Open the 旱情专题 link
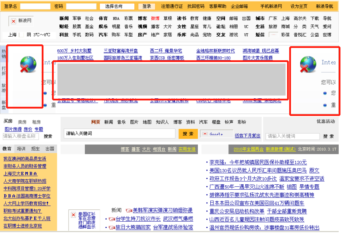 [309, 187]
